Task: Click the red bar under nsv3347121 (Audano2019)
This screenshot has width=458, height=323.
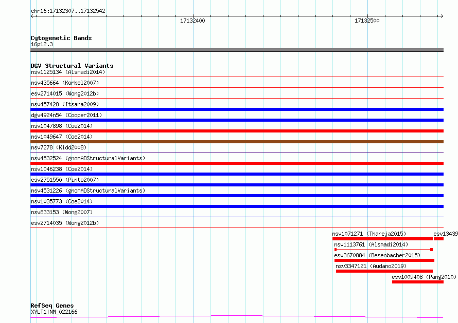Action: [x=384, y=271]
